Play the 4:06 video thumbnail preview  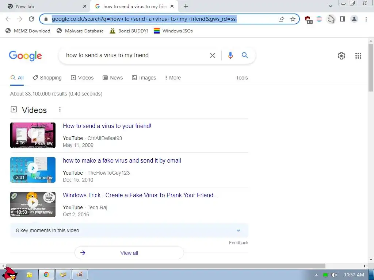pos(33,135)
